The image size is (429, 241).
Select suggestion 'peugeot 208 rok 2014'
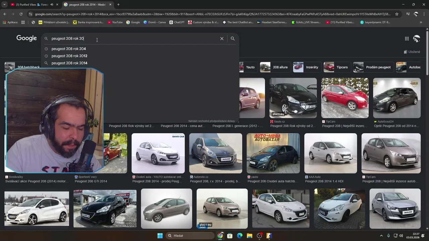(x=69, y=63)
